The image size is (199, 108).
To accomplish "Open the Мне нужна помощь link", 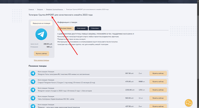I will (x=42, y=60).
